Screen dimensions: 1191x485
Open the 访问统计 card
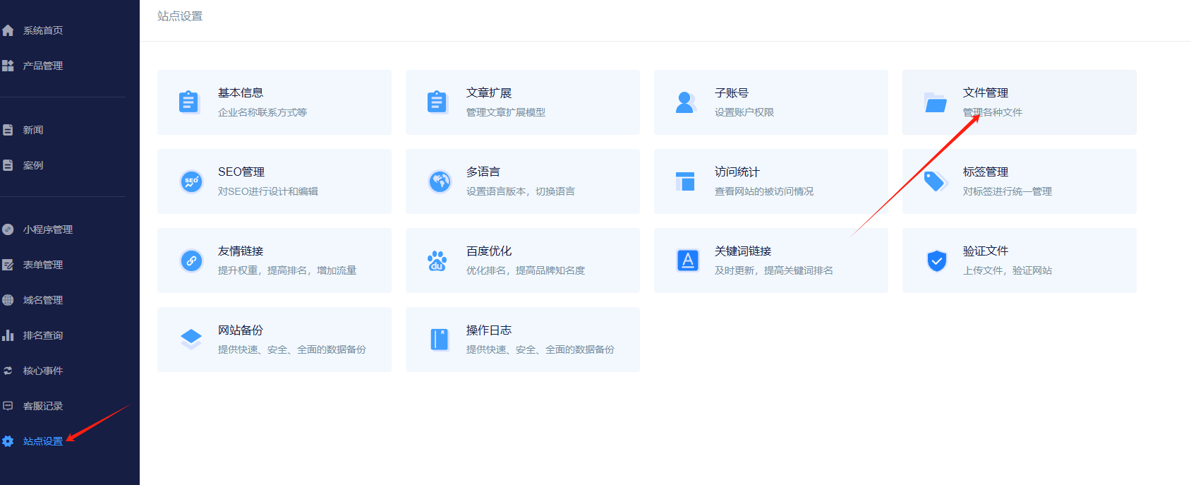770,181
